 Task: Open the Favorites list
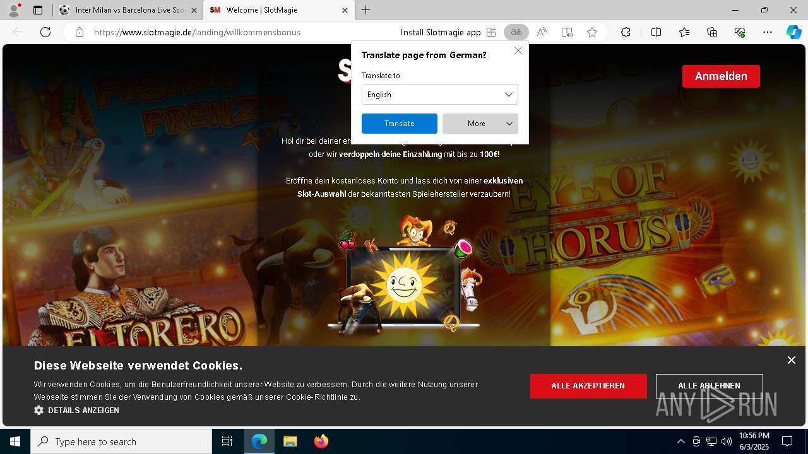tap(684, 32)
